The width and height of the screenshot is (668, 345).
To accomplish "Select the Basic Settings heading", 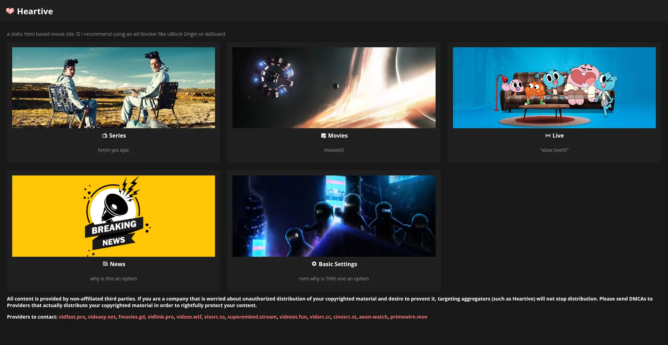I will click(x=338, y=264).
